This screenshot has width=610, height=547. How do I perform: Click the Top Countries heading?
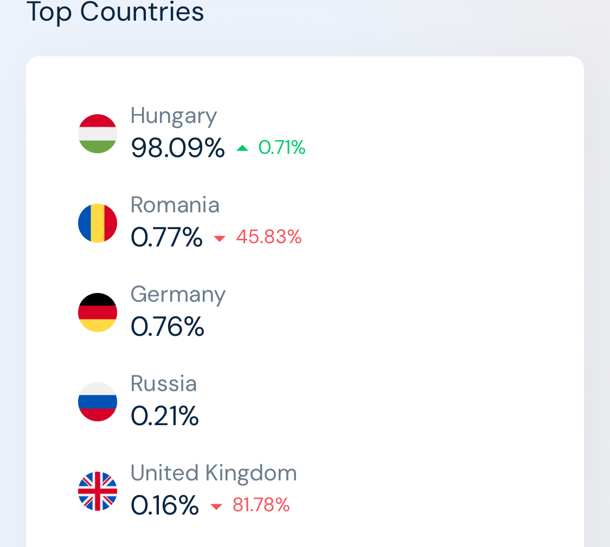click(x=115, y=12)
